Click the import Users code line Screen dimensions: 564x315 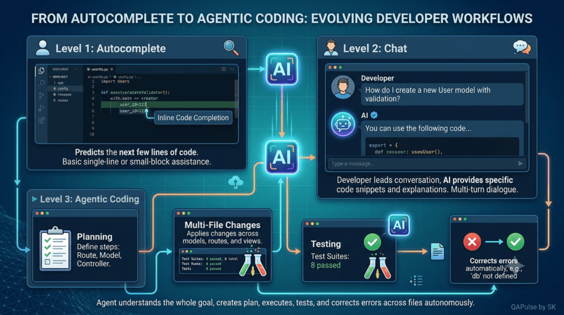point(115,82)
